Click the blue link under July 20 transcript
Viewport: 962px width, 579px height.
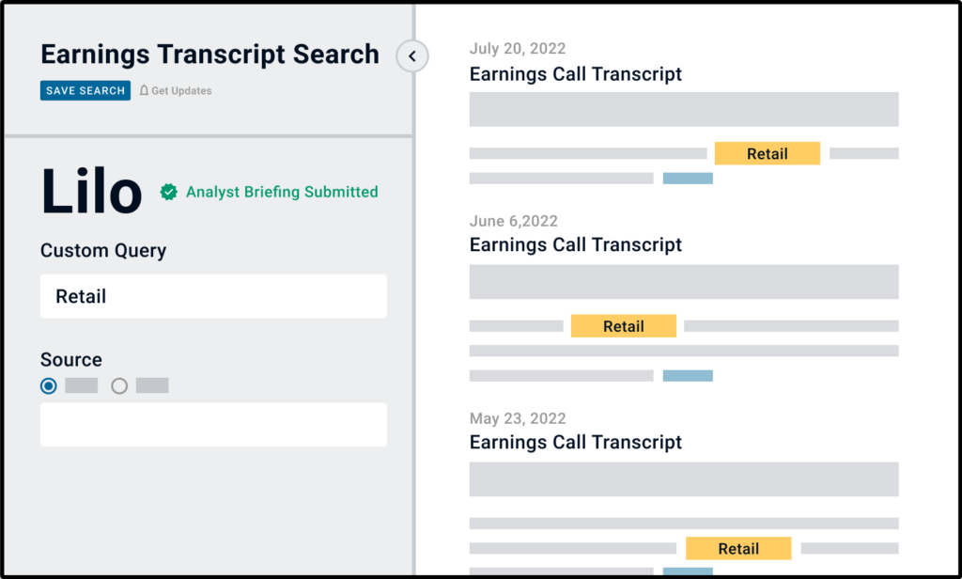(x=688, y=178)
